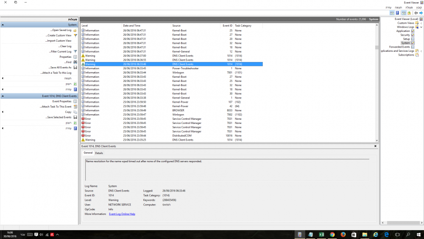Click the Open Saved Log folder icon

75,30
